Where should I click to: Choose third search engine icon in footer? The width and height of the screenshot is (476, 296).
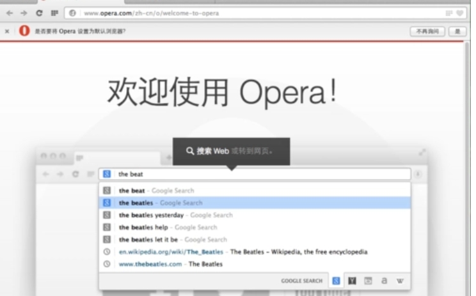369,281
